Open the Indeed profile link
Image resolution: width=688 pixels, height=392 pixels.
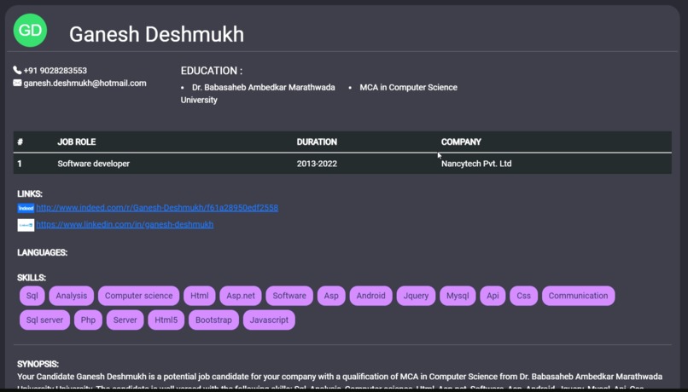pyautogui.click(x=157, y=208)
